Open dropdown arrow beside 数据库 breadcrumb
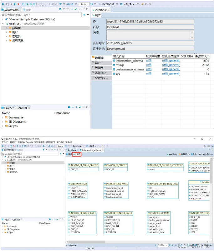The width and height of the screenshot is (214, 251). 189,154
